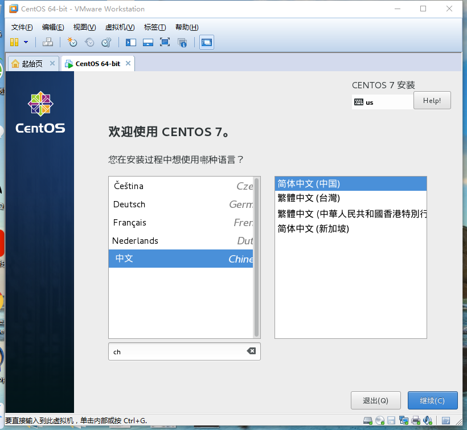Screen dimensions: 467x430
Task: Open the message log status icon
Action: [446, 420]
